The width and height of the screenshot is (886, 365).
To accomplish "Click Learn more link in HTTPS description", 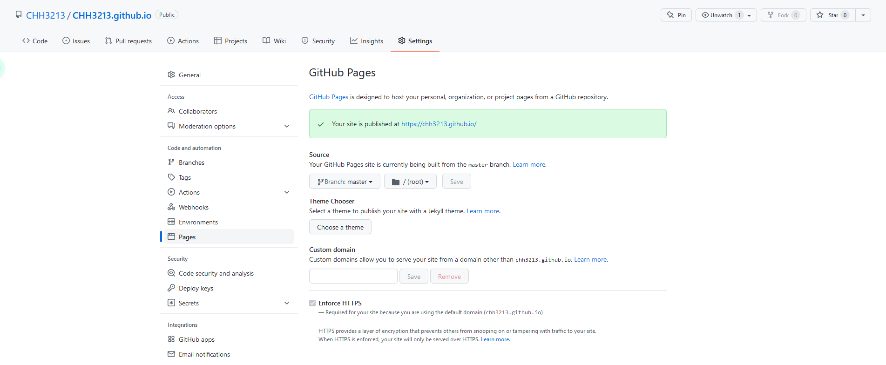I will click(x=495, y=339).
